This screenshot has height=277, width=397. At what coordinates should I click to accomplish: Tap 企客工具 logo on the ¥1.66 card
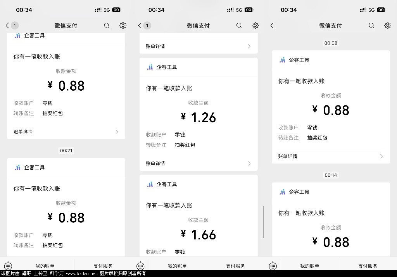[x=150, y=184]
